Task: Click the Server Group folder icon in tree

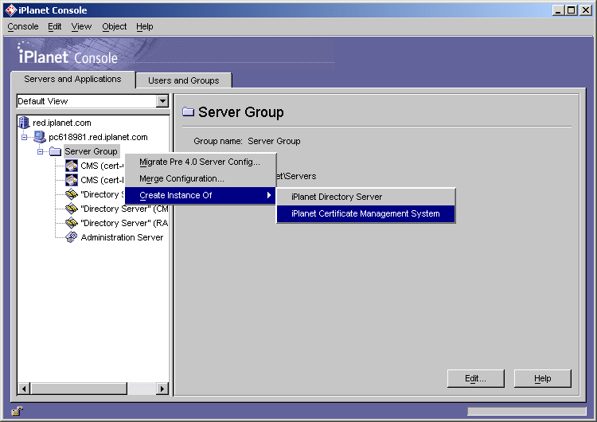Action: [55, 151]
